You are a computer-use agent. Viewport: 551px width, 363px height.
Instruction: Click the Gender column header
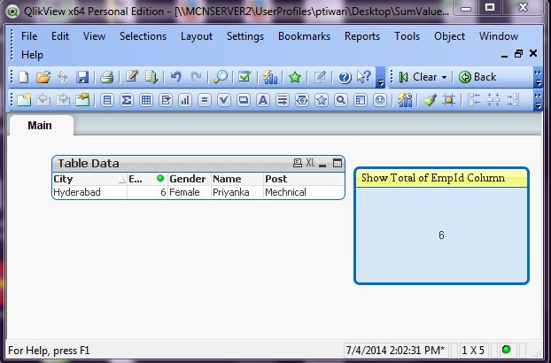190,179
